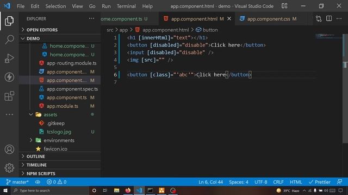Image resolution: width=348 pixels, height=195 pixels.
Task: Click the editor vertical scrollbar
Action: tap(345, 88)
